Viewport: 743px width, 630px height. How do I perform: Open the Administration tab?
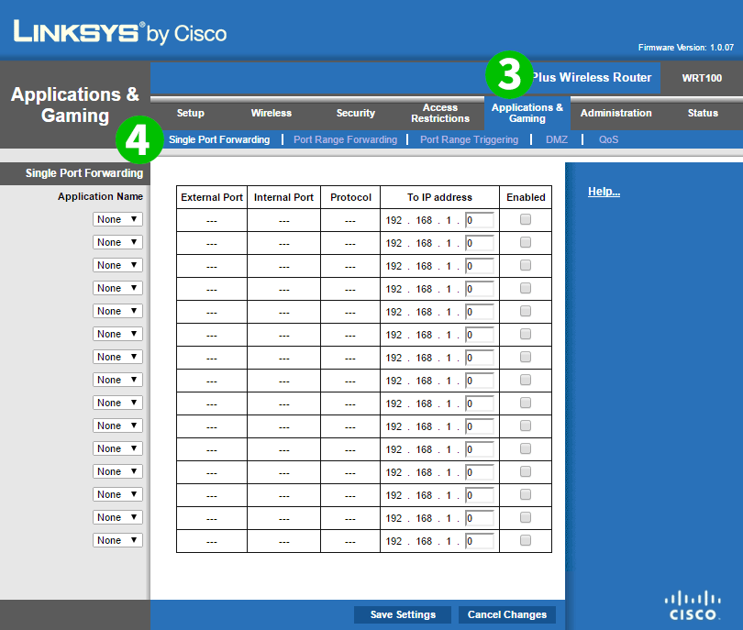pos(616,113)
